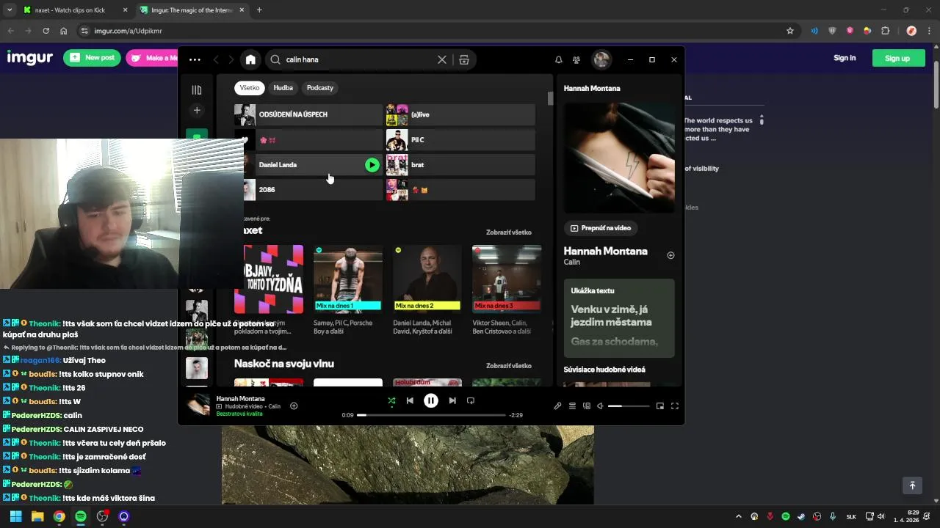The image size is (940, 528).
Task: Open Spotify notifications bell
Action: click(x=558, y=59)
